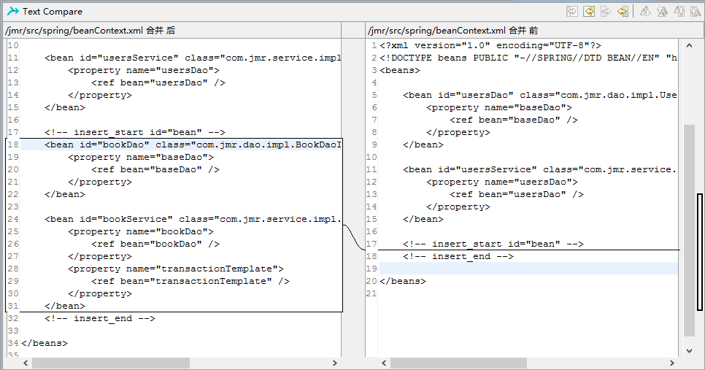Select right header beanContext.xml 合并 前

(452, 31)
